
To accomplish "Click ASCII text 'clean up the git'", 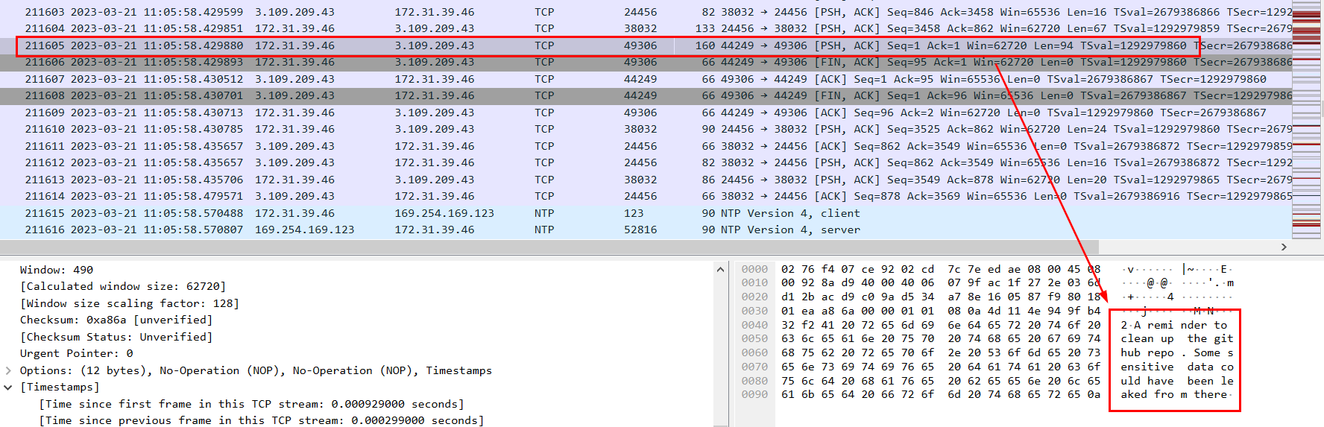I will [x=1176, y=339].
